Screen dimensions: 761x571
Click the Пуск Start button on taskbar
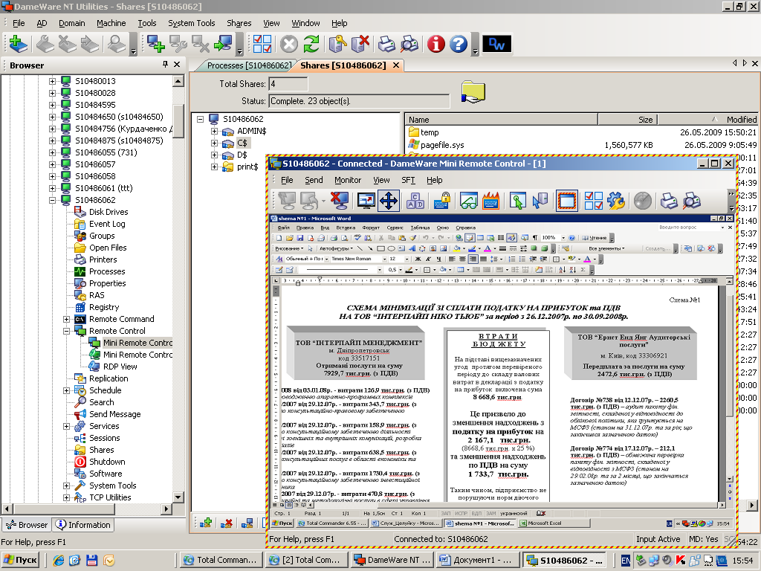pyautogui.click(x=21, y=560)
